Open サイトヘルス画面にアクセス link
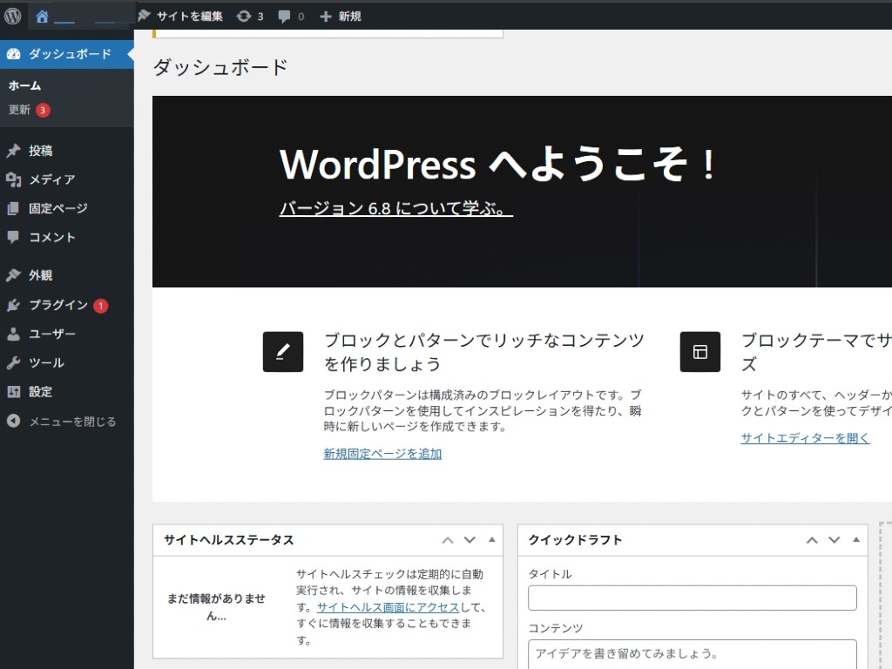This screenshot has height=669, width=892. click(x=388, y=607)
